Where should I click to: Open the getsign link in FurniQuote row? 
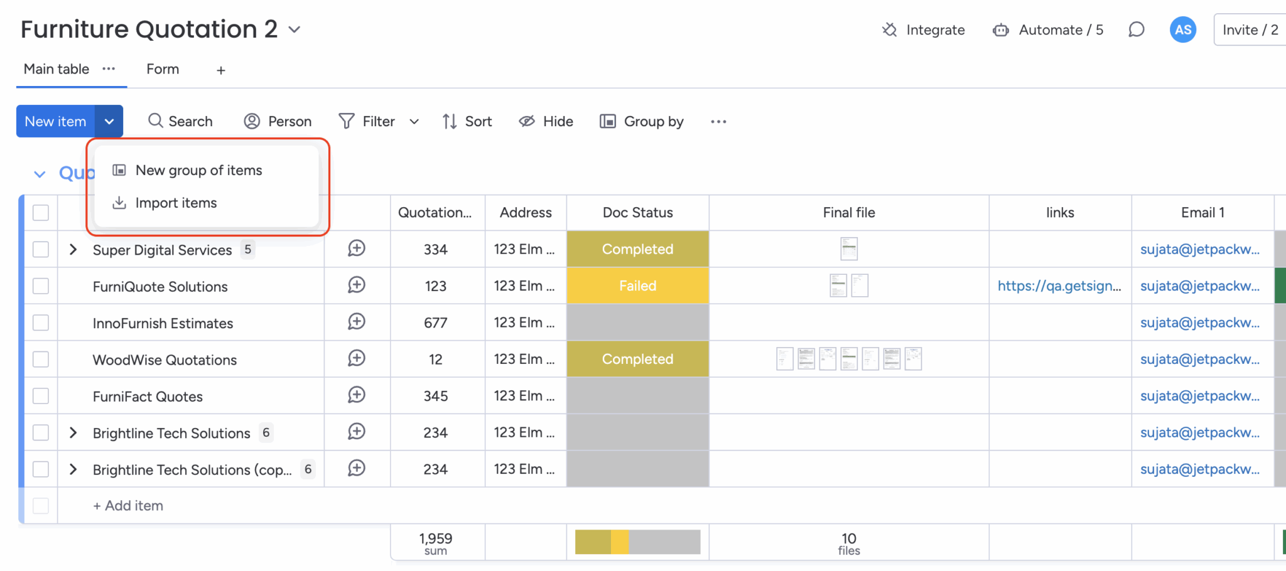(1059, 285)
